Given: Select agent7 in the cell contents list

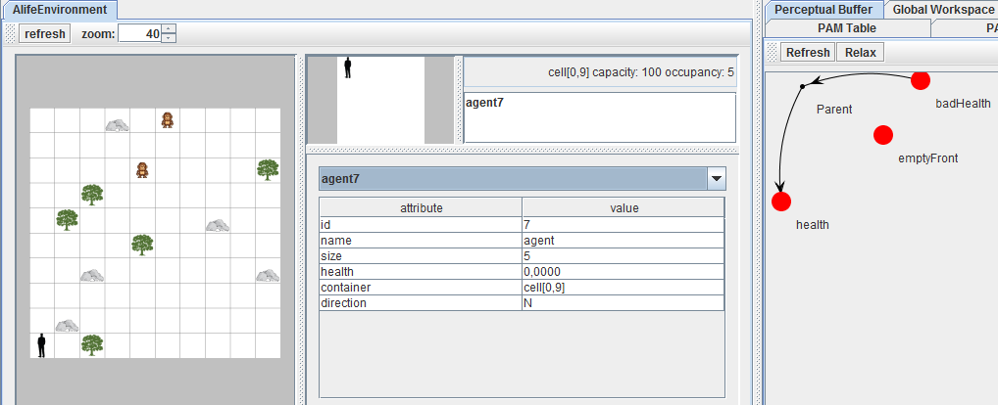Looking at the screenshot, I should coord(491,102).
